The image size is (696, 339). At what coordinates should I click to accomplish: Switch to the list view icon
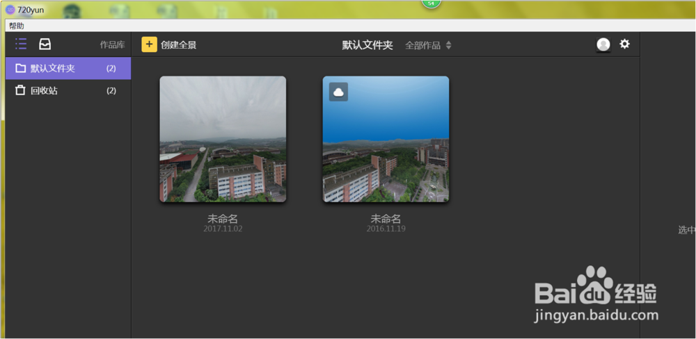click(21, 44)
